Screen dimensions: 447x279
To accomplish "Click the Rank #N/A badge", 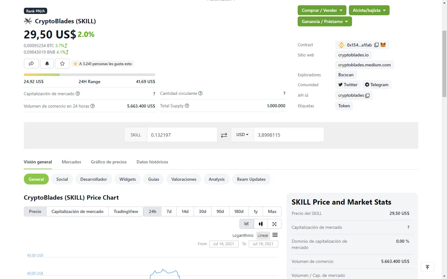I will coord(36,11).
